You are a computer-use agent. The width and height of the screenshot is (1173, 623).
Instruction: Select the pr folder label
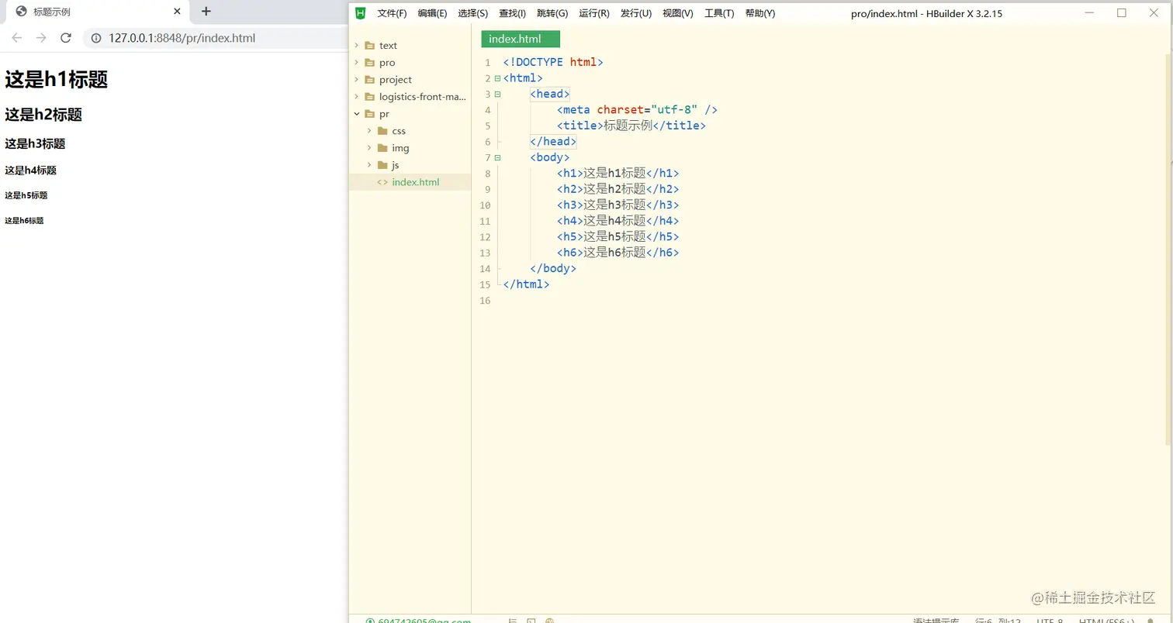click(384, 114)
